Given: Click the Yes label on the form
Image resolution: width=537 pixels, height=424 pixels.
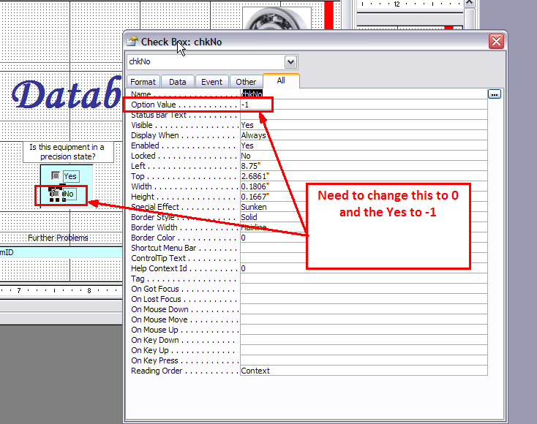Looking at the screenshot, I should tap(71, 176).
